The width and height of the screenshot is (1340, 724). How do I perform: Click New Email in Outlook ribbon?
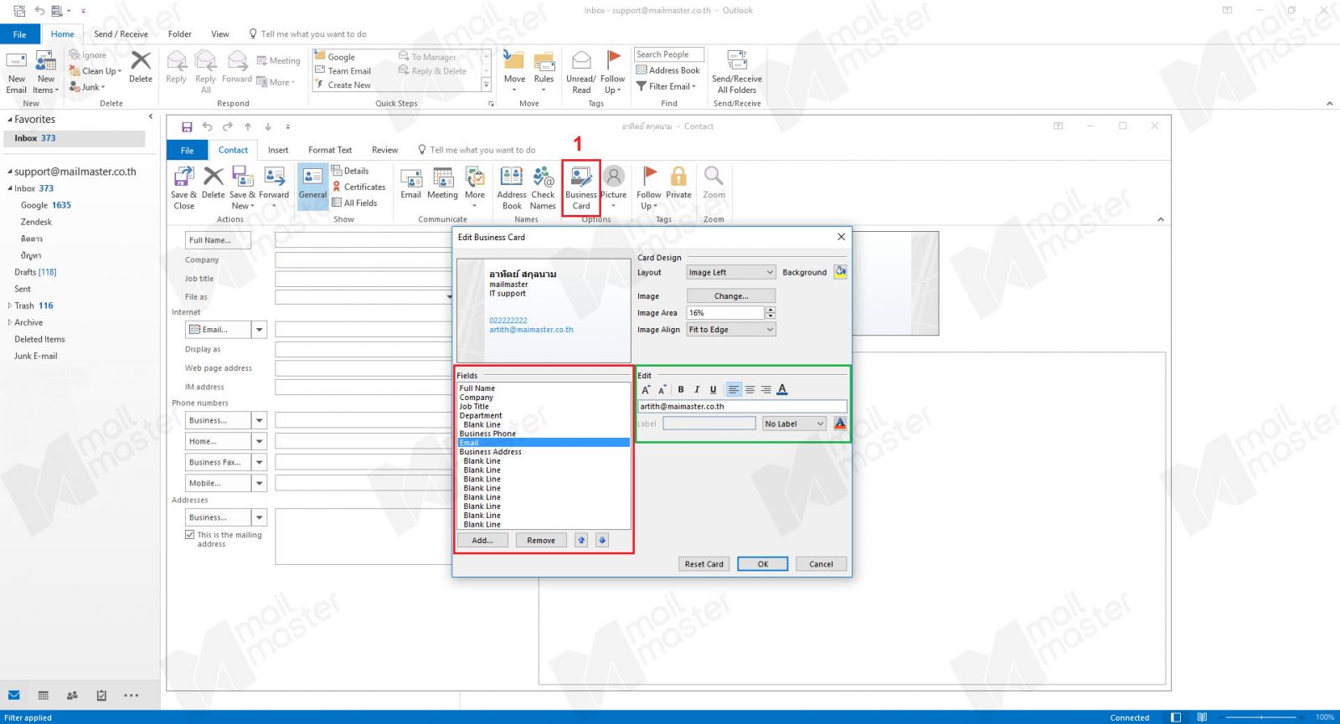tap(17, 72)
